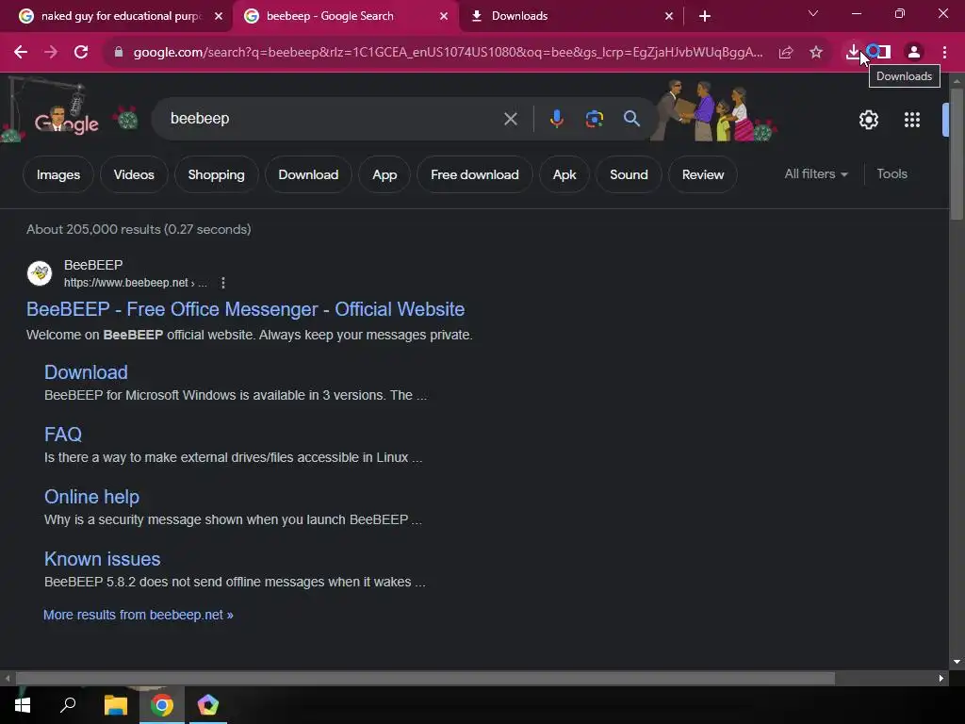Viewport: 965px width, 724px height.
Task: Close the Downloads tab
Action: [x=669, y=17]
